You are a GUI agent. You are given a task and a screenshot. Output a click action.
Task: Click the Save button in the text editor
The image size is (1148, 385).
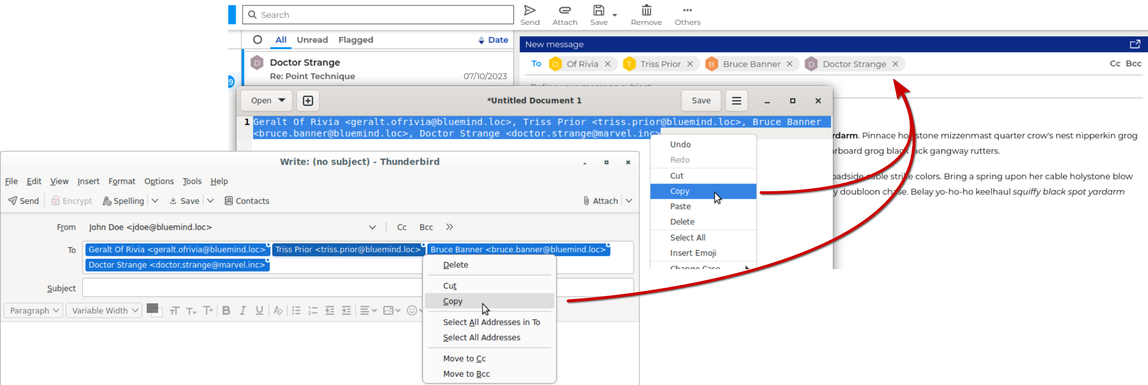(x=701, y=101)
